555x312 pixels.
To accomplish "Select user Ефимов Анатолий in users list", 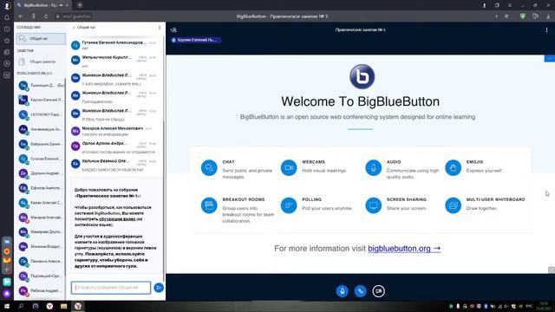I will 41,188.
